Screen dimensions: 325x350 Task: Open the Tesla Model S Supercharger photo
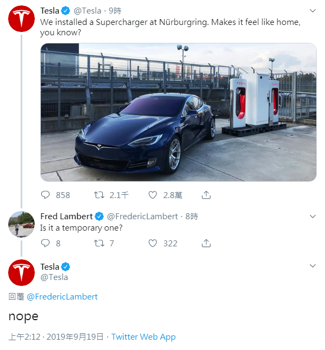(x=178, y=112)
